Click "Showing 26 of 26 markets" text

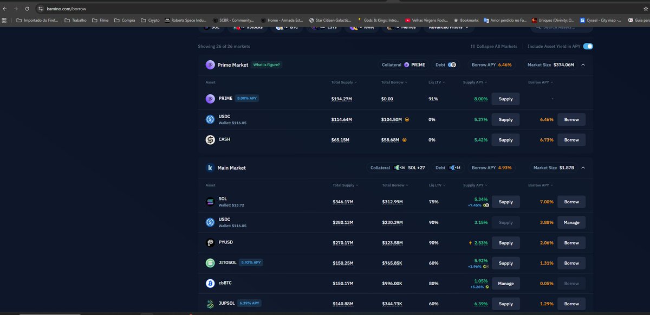tap(224, 46)
